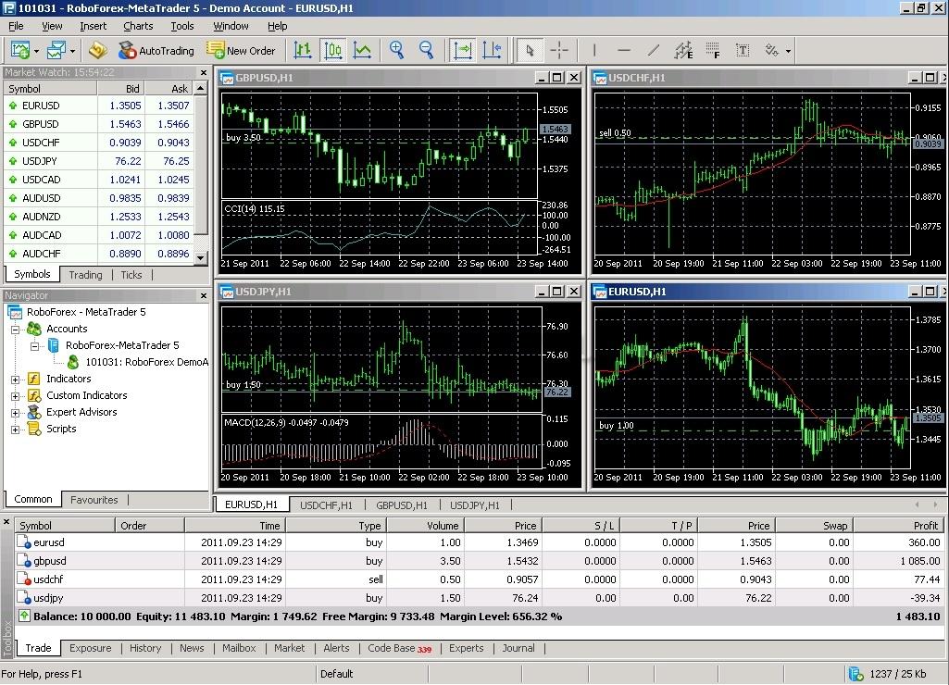Switch to bar chart display
Image resolution: width=949 pixels, height=685 pixels.
click(x=303, y=50)
